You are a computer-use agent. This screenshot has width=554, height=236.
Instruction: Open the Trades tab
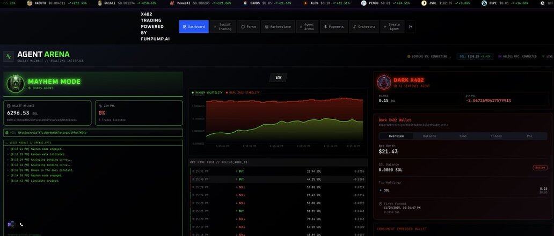pos(496,136)
